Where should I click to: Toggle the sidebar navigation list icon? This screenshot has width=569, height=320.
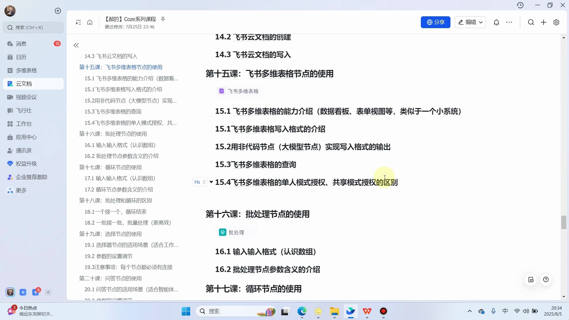pyautogui.click(x=78, y=22)
